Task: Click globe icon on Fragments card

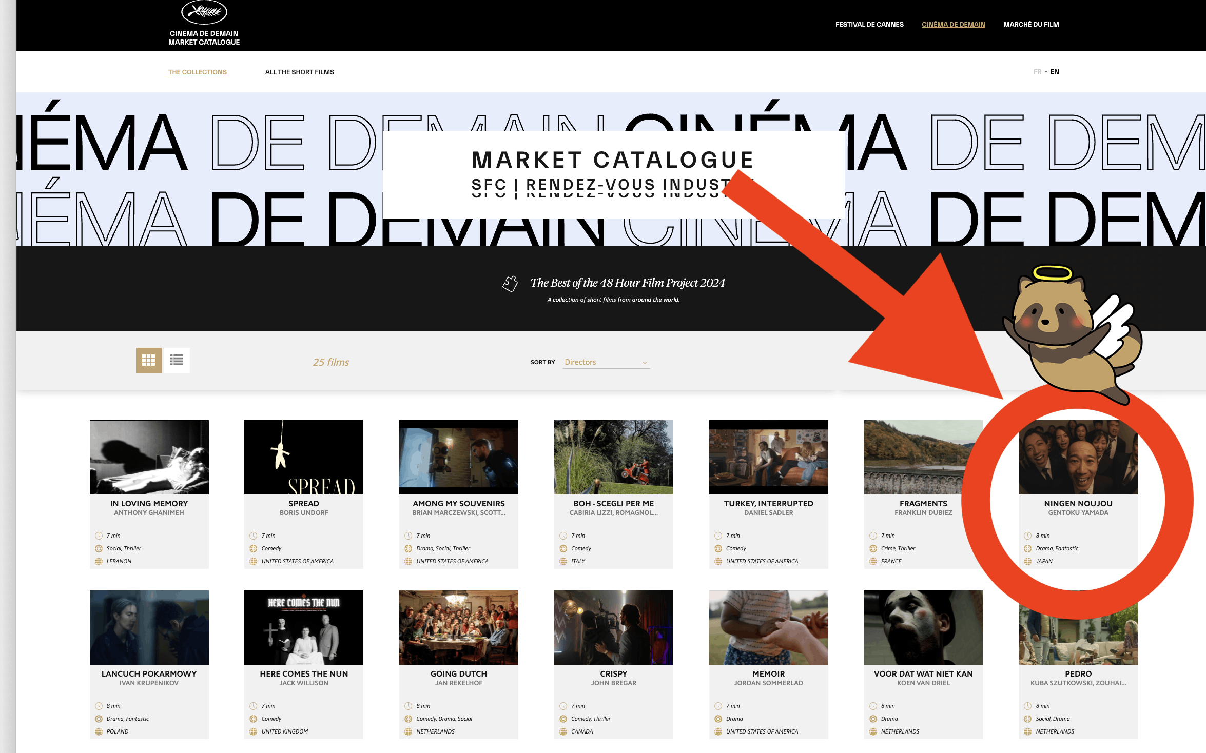Action: [x=873, y=561]
